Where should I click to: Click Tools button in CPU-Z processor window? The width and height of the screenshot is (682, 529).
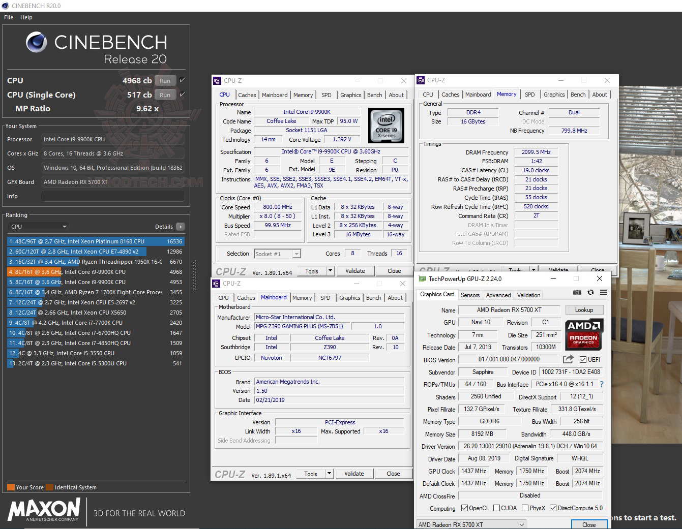312,271
